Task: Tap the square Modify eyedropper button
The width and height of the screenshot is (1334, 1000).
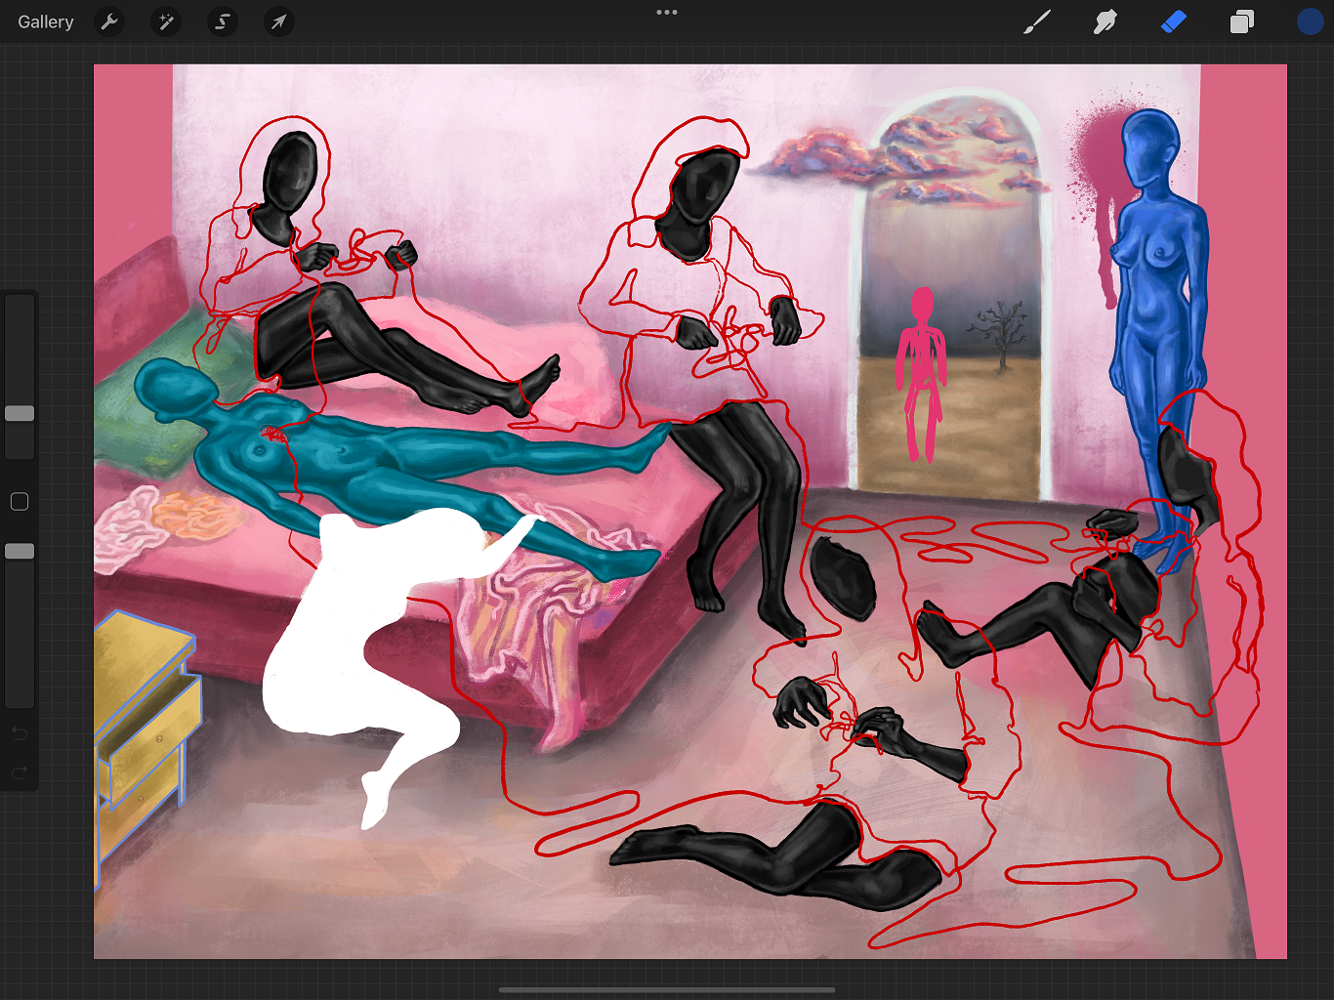Action: click(x=20, y=502)
